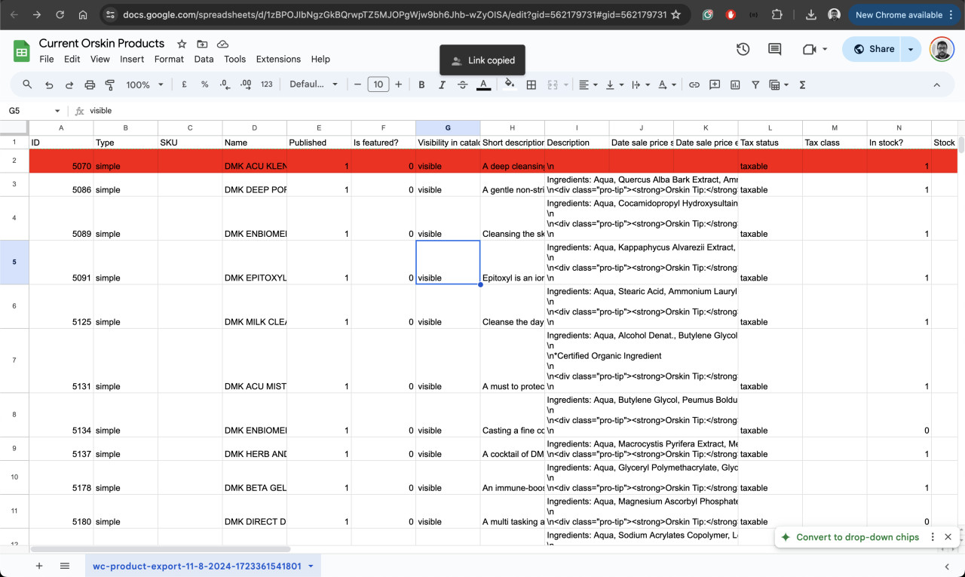Screen dimensions: 965x577
Task: Insert a link using the chain icon
Action: point(694,84)
